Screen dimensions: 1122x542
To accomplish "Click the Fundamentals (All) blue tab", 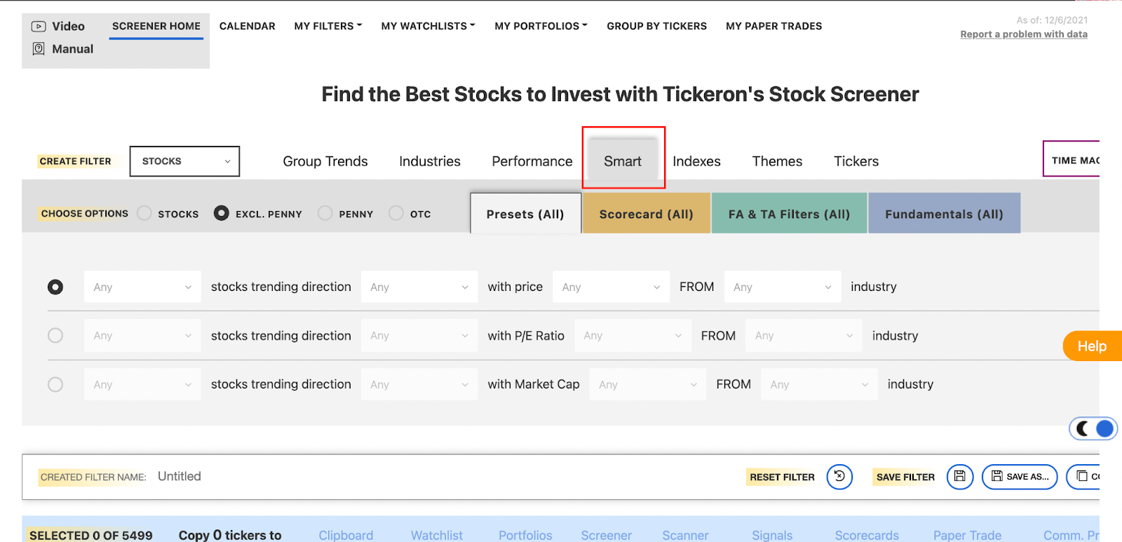I will click(944, 214).
